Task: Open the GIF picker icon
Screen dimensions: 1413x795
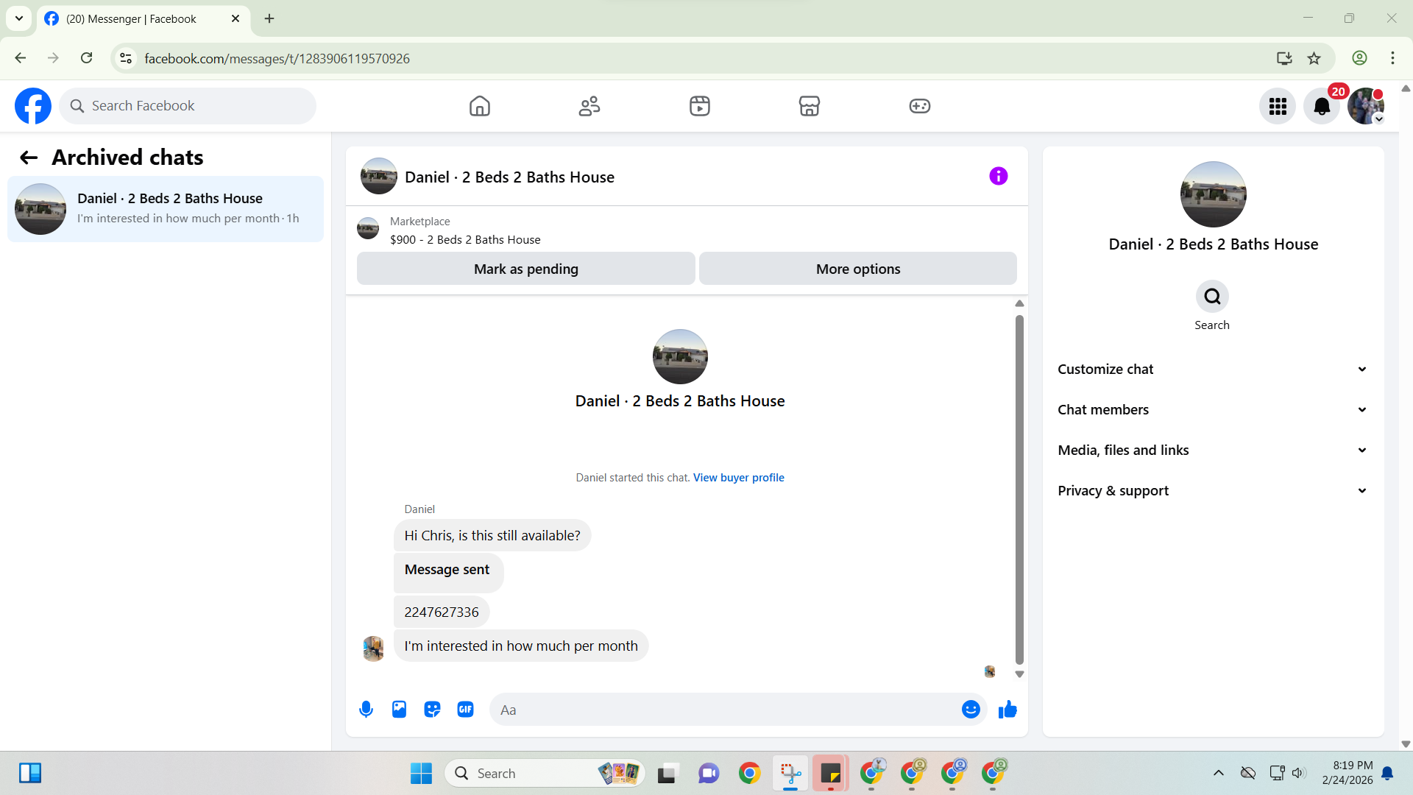Action: (x=465, y=710)
